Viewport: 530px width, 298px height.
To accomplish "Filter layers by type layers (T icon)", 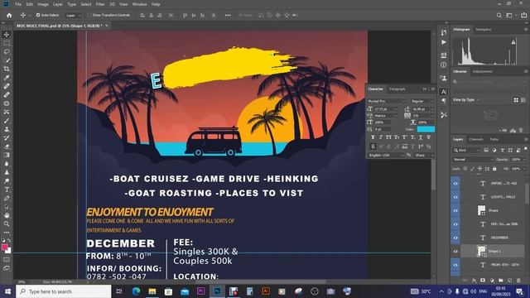I will 503,150.
